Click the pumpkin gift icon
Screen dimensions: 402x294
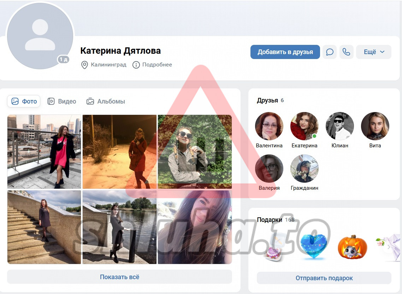pyautogui.click(x=352, y=247)
